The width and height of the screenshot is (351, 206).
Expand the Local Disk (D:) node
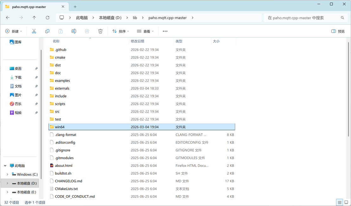click(x=7, y=183)
